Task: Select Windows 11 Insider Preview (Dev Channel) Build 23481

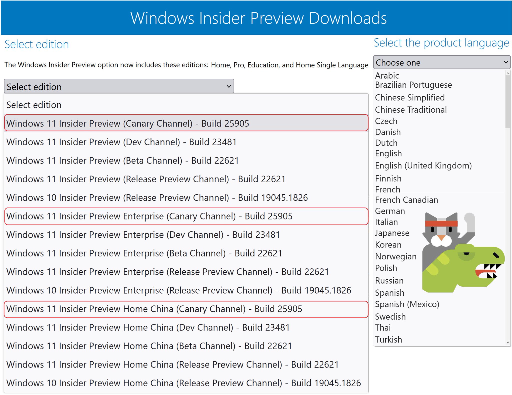Action: tap(186, 142)
